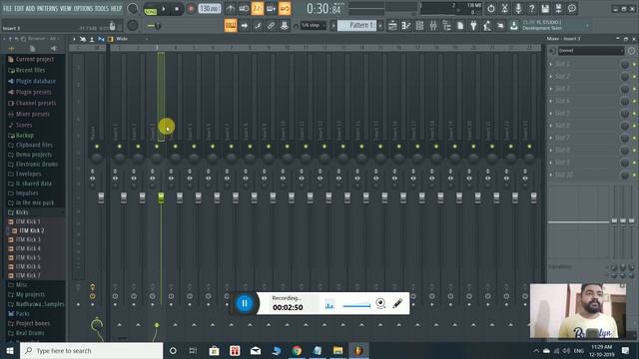
Task: Click the Windows Start button
Action: pos(10,350)
